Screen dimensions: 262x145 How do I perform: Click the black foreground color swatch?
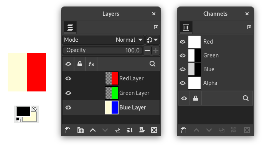pyautogui.click(x=23, y=111)
